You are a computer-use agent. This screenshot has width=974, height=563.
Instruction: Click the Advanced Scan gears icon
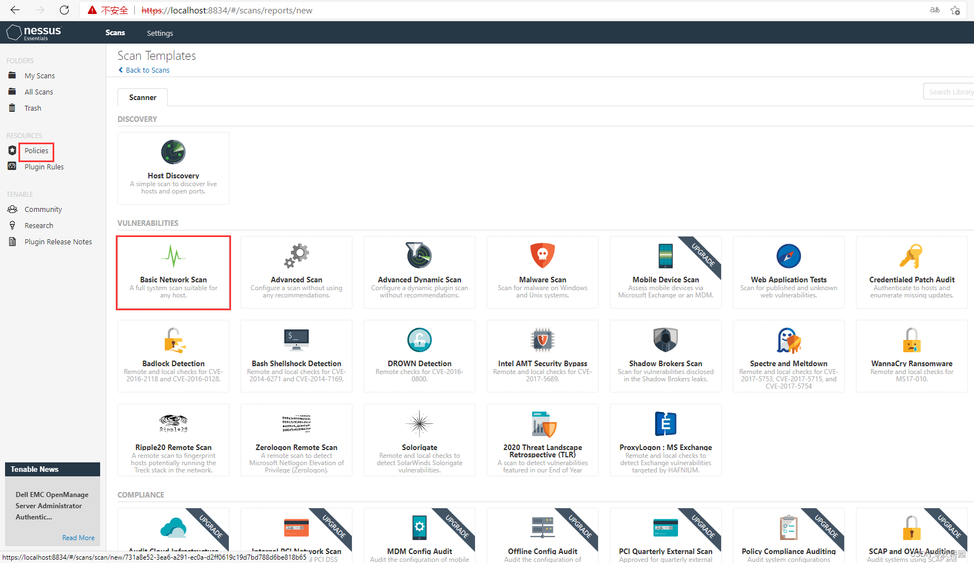[x=297, y=256]
